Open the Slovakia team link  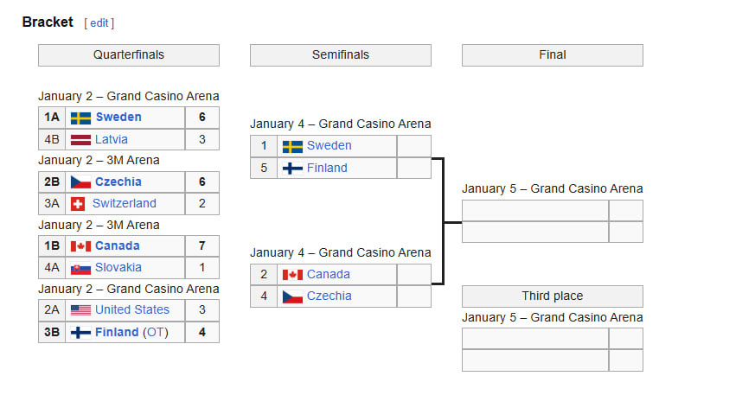[118, 268]
